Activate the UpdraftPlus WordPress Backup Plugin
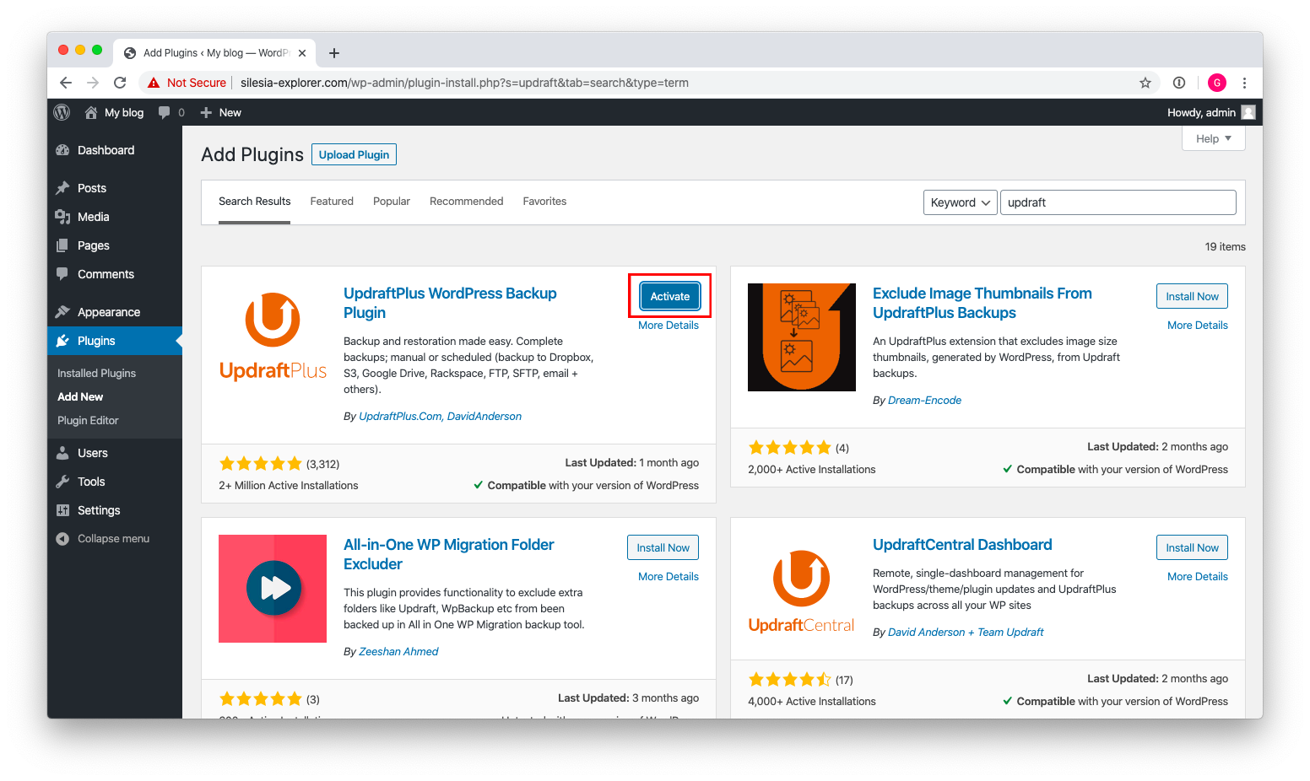The image size is (1310, 781). point(670,296)
